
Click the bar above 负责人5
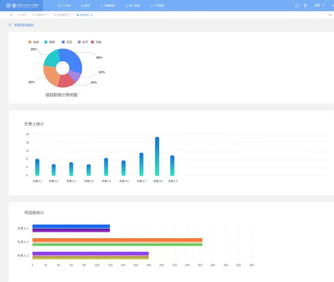[106, 167]
